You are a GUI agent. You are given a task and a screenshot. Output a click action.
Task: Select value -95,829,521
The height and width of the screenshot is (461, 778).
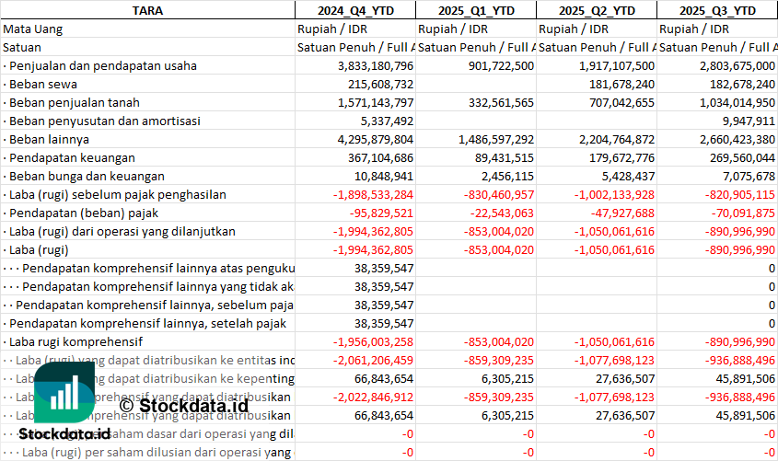point(381,213)
